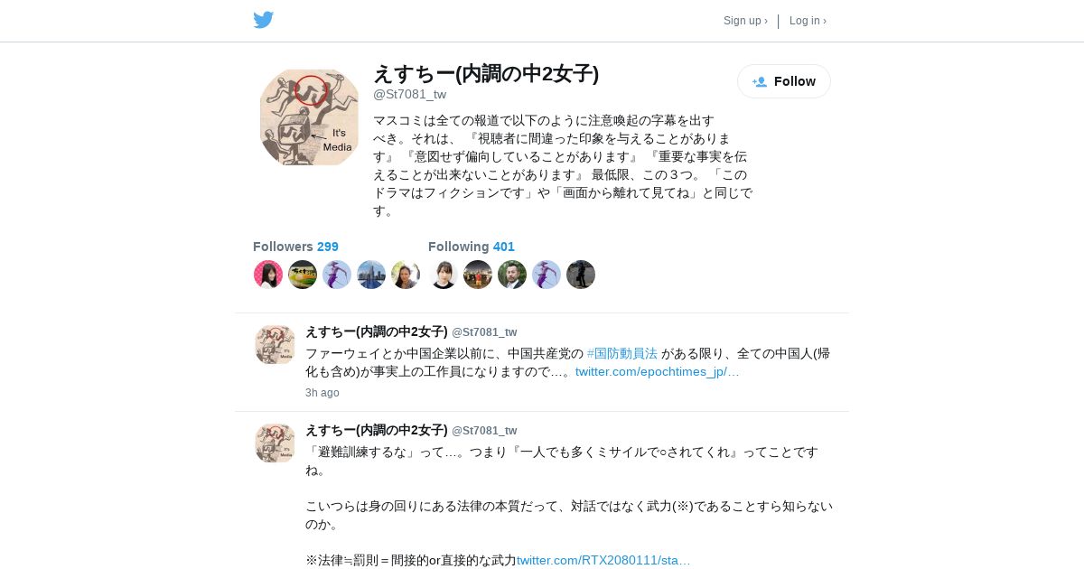Open the Sign up link
Viewport: 1084px width, 569px height.
coord(745,21)
